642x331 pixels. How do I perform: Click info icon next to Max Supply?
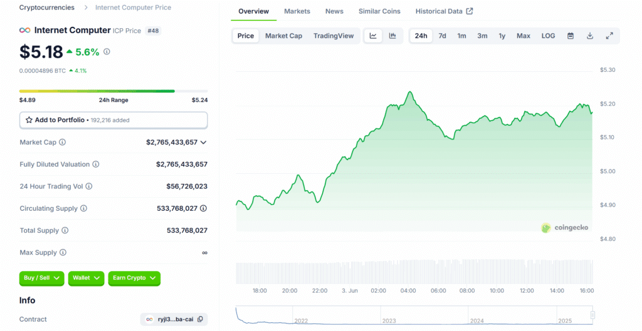click(63, 253)
